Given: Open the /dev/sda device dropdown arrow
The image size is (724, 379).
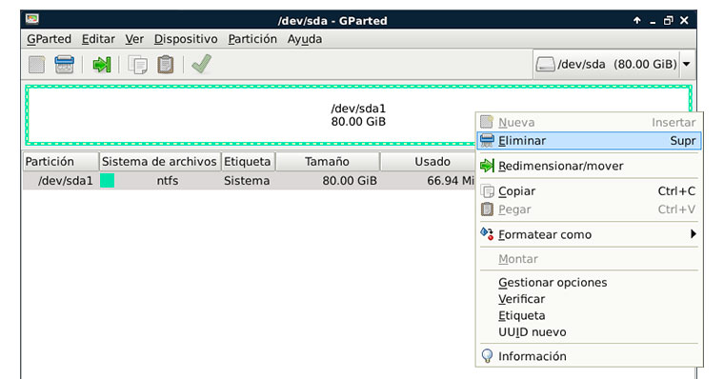Looking at the screenshot, I should [687, 64].
